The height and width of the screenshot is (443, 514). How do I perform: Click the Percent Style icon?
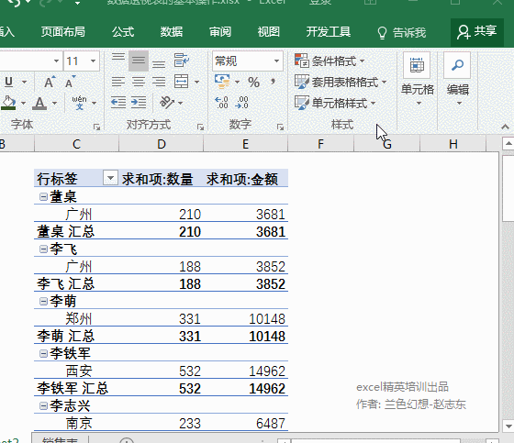click(253, 82)
